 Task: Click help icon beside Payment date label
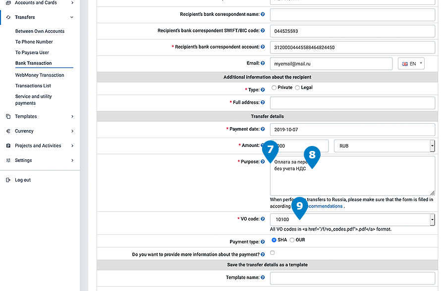263,129
